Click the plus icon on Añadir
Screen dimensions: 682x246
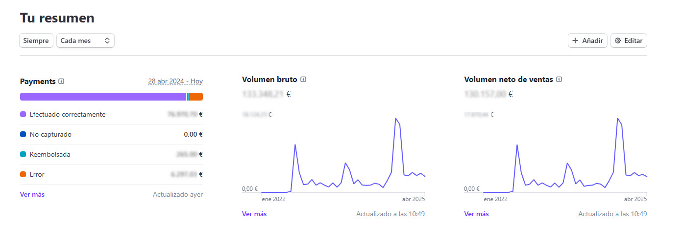[x=575, y=41]
